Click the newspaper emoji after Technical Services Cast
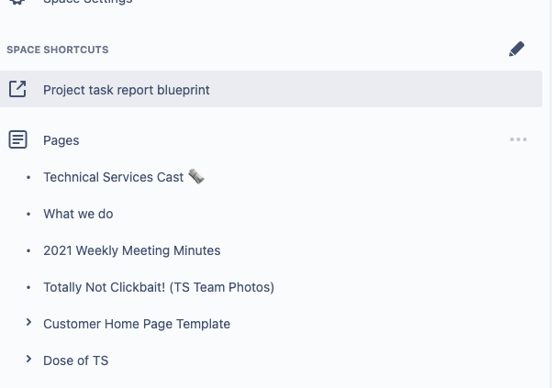557x388 pixels. pos(196,176)
